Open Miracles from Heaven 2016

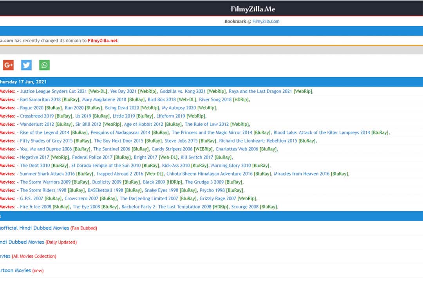[302, 174]
